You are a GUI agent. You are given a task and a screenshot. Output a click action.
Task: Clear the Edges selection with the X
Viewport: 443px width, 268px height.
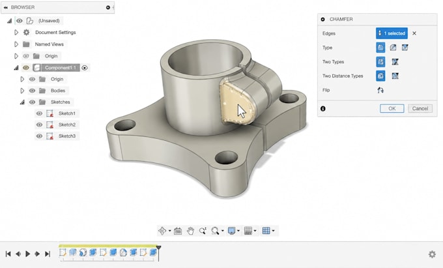point(414,33)
